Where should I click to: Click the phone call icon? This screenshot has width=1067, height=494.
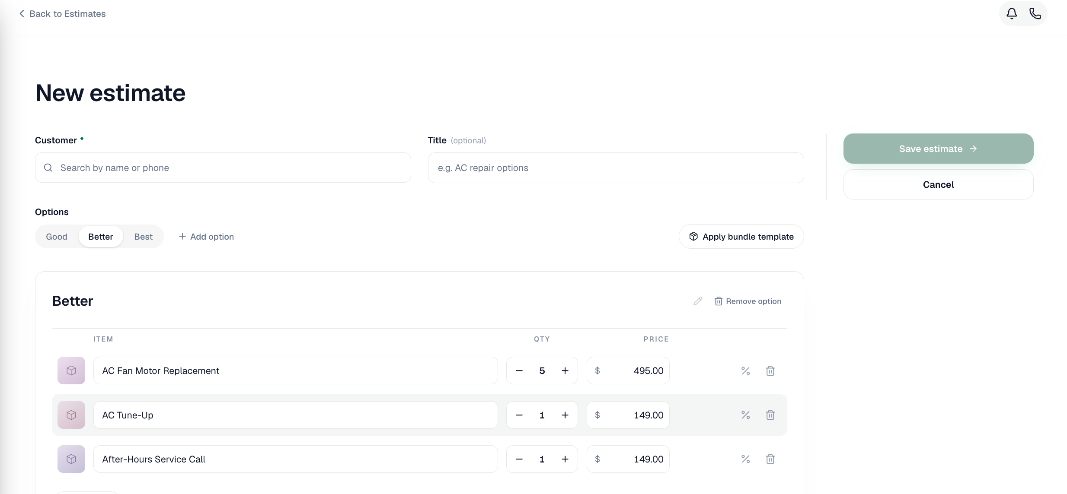tap(1035, 13)
